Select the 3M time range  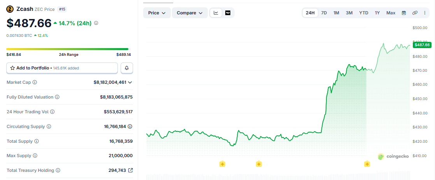pyautogui.click(x=349, y=13)
